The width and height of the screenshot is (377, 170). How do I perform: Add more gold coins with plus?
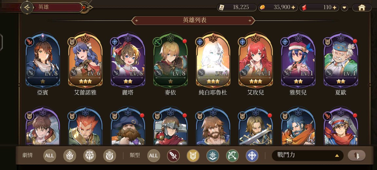(x=293, y=8)
